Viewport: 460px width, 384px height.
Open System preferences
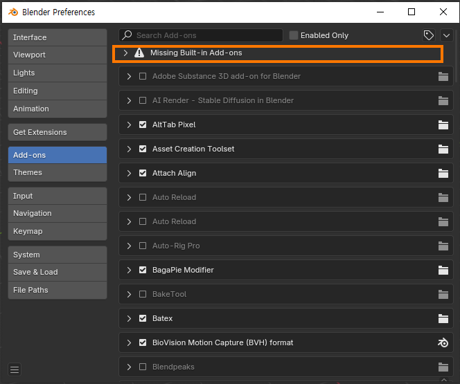click(x=57, y=255)
